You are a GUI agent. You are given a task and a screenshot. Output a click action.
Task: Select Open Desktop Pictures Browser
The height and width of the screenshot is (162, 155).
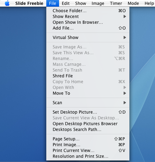tap(88, 124)
